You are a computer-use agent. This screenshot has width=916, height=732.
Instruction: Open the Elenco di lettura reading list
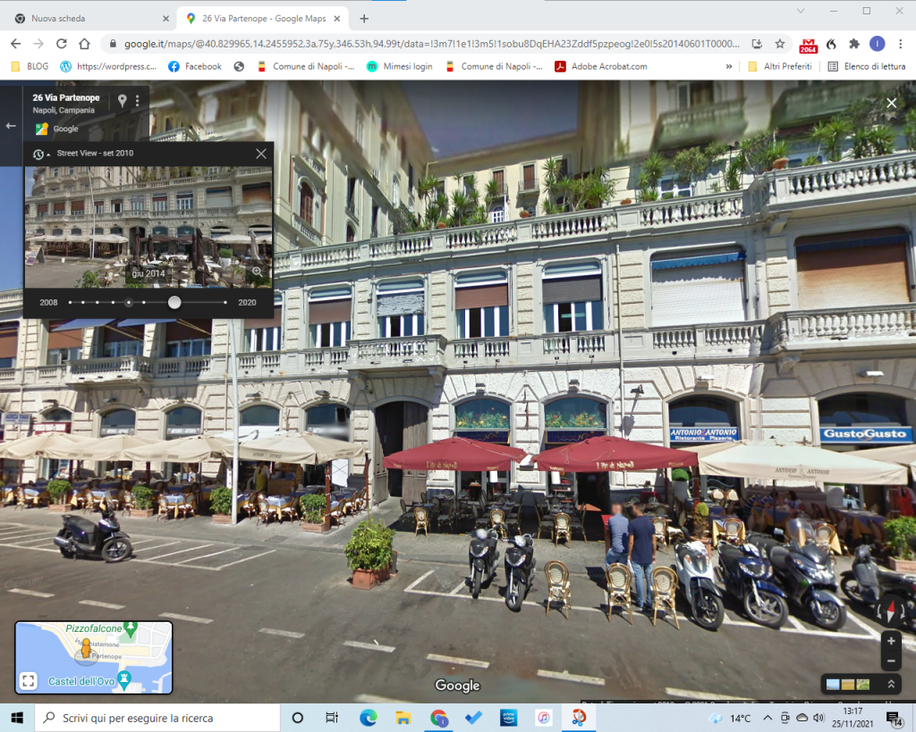(x=865, y=66)
